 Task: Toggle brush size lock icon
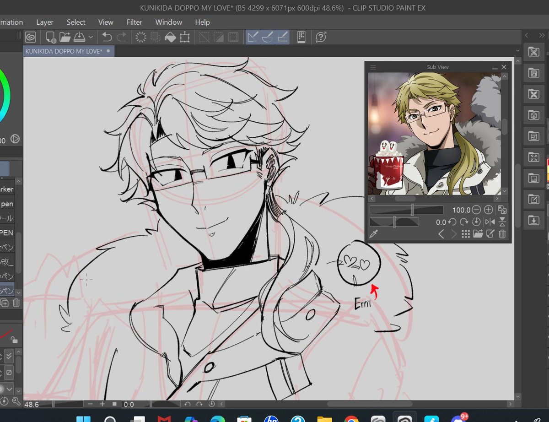tap(14, 339)
